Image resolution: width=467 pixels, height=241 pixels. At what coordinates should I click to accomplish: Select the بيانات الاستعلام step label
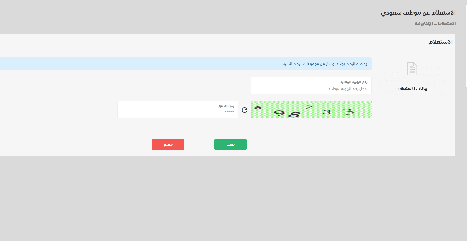click(413, 88)
